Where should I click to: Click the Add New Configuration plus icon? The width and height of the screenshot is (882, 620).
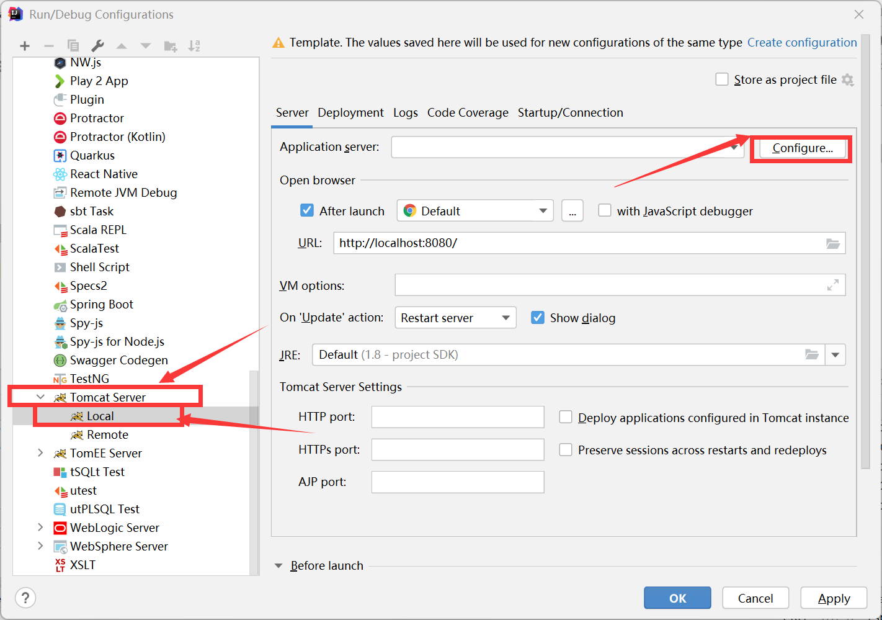(25, 46)
